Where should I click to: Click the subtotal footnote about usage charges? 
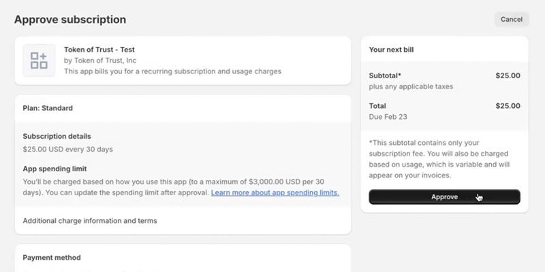click(x=439, y=159)
